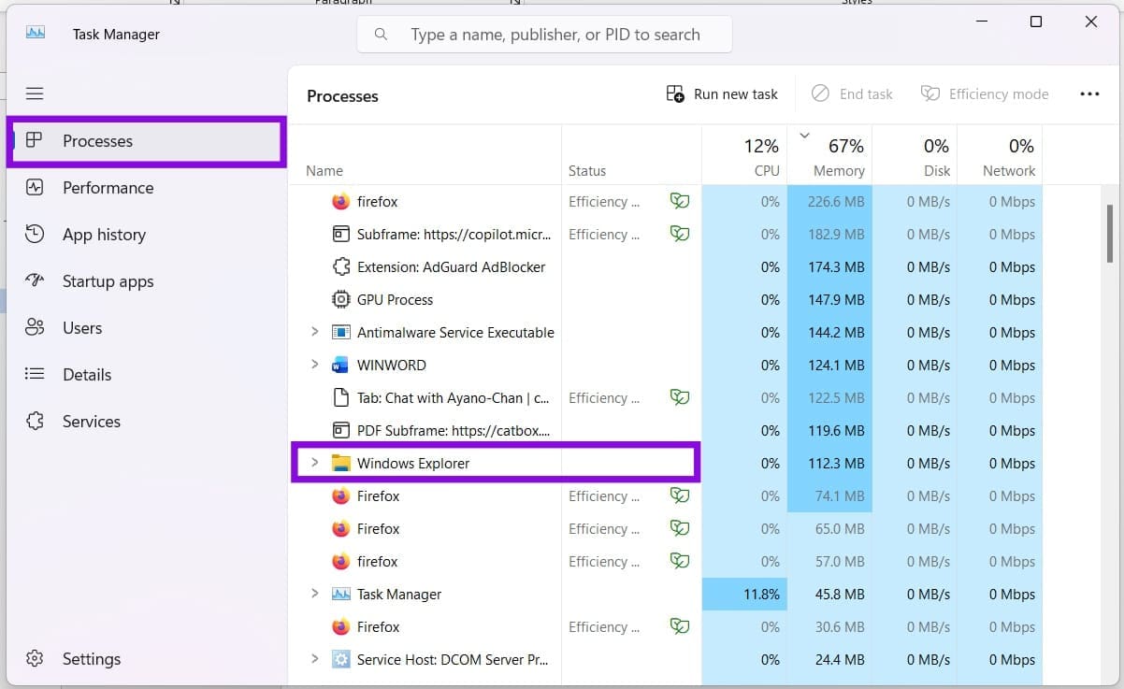
Task: Expand Service Host: DCOM Server process
Action: [314, 659]
